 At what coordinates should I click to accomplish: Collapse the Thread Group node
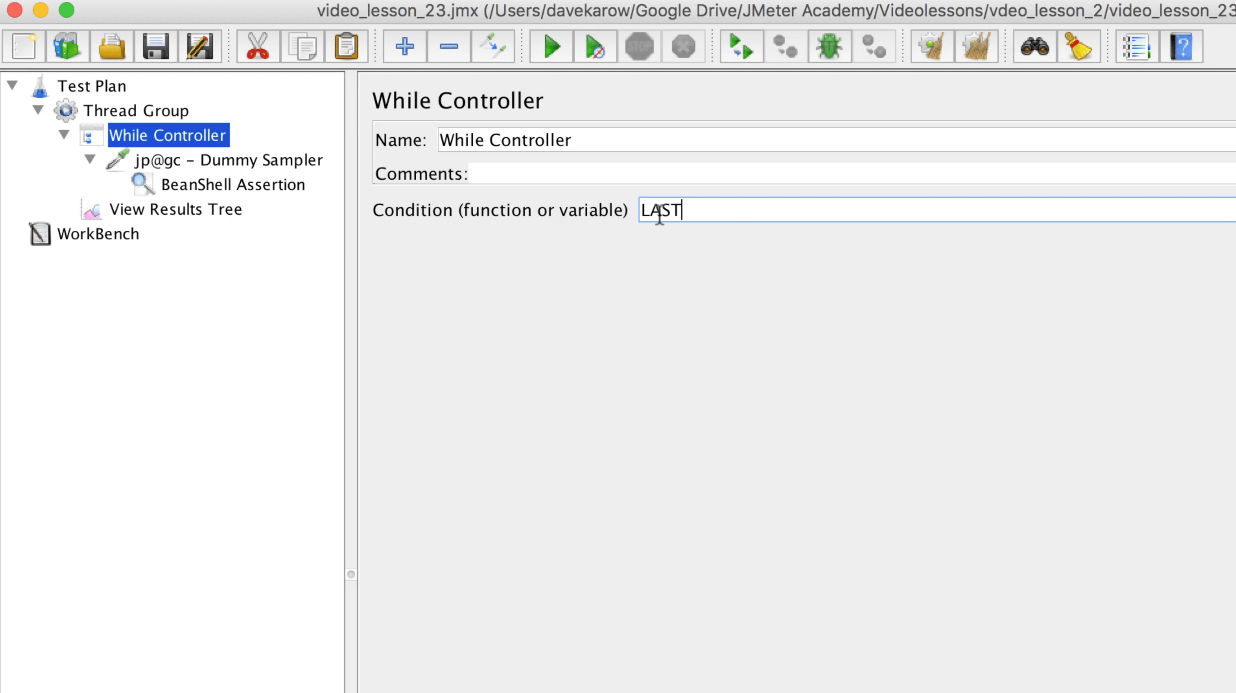[x=38, y=110]
